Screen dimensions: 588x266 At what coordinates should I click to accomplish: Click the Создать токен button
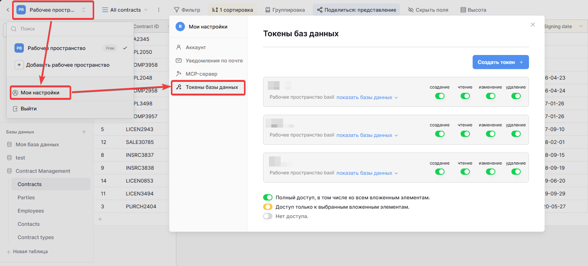click(501, 62)
